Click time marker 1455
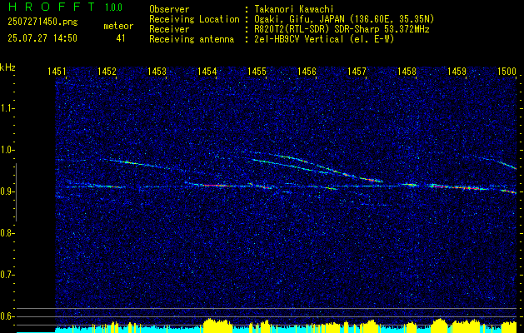The image size is (524, 333). pyautogui.click(x=257, y=71)
